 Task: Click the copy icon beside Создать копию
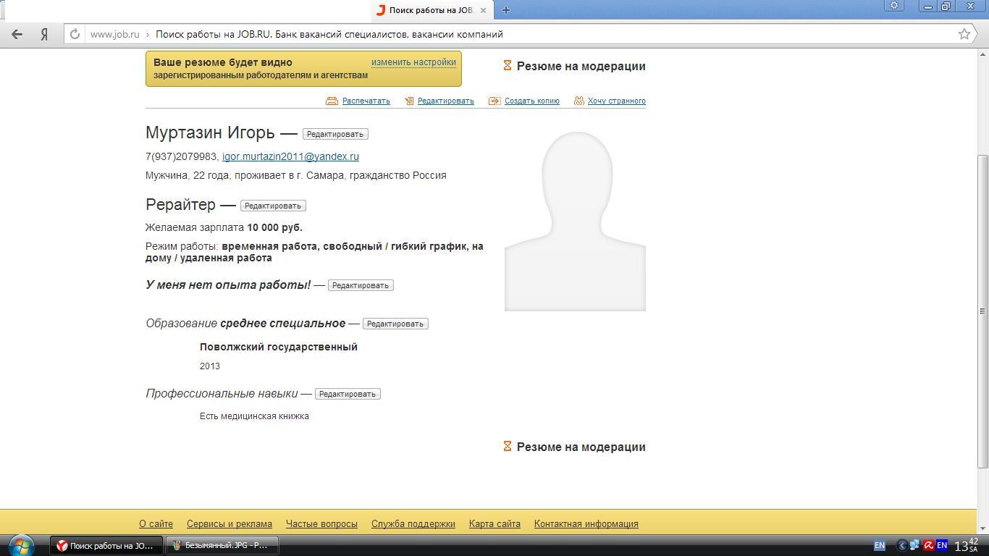pyautogui.click(x=494, y=101)
